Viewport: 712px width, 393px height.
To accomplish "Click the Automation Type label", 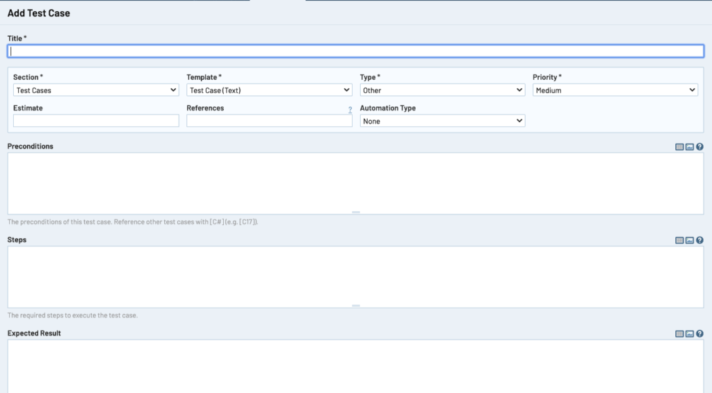I will pyautogui.click(x=388, y=108).
